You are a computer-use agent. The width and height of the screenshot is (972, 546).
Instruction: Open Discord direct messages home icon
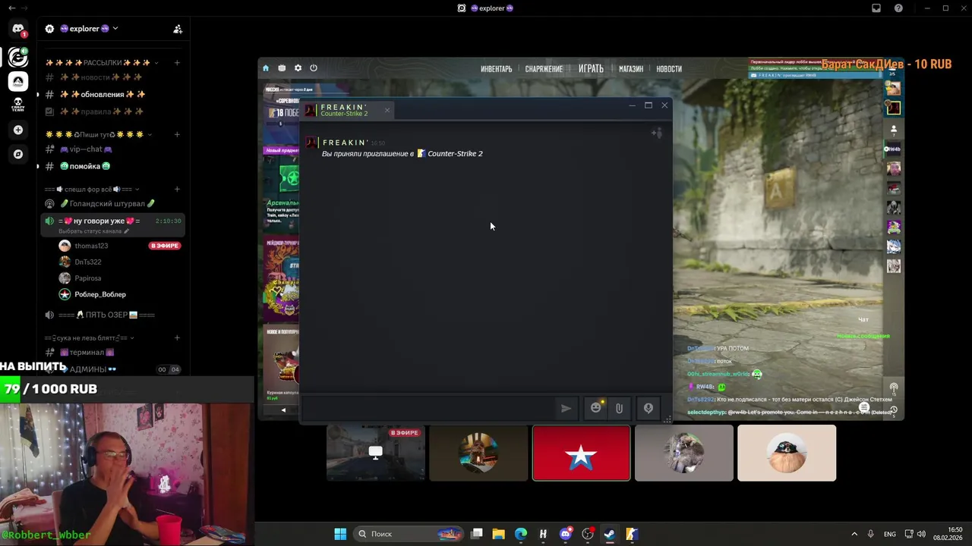18,29
